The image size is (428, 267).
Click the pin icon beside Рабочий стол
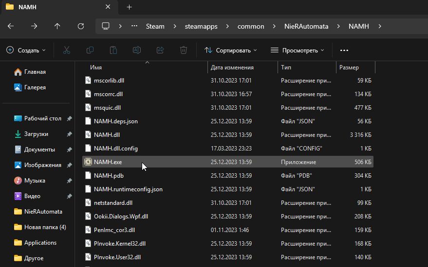pyautogui.click(x=69, y=118)
